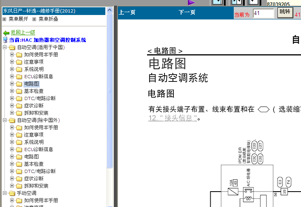301x207 pixels.
Task: Click the open folder icon for 自动空调(适用于中国)
Action: click(12, 47)
